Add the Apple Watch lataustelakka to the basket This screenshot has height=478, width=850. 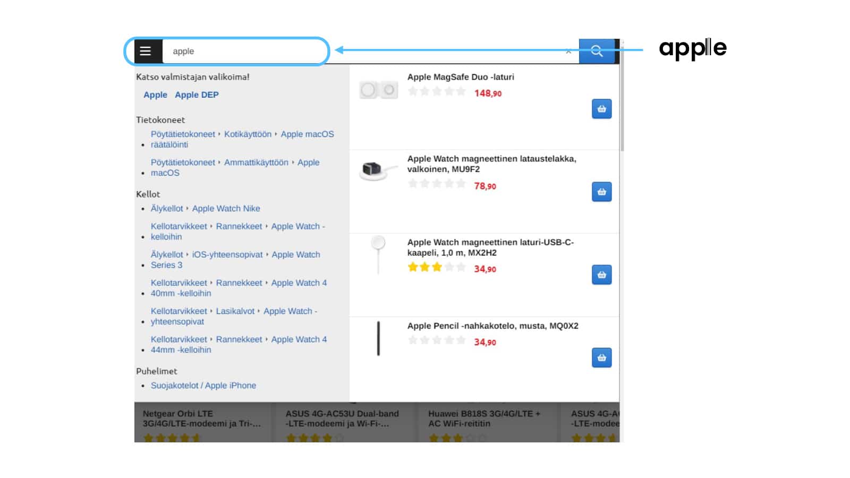coord(601,192)
